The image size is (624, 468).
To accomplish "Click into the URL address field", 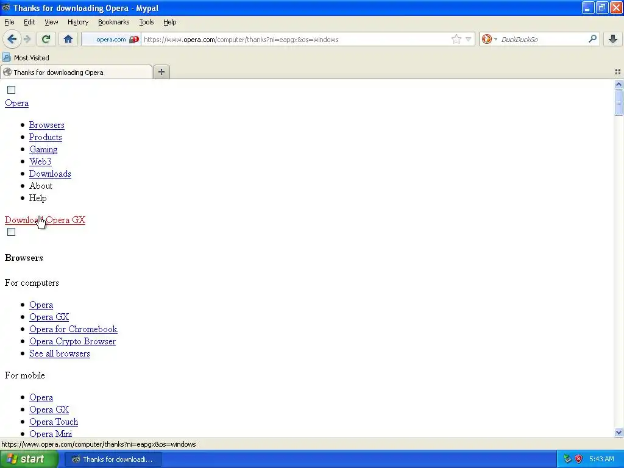I will click(297, 40).
